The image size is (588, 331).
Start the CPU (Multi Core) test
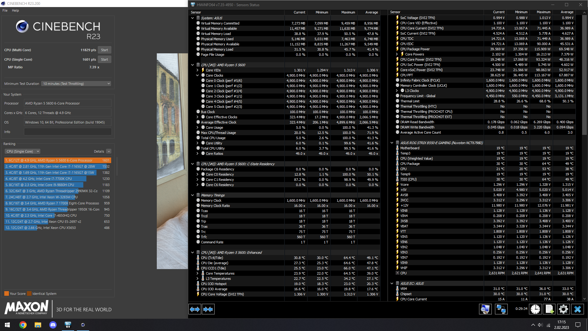click(x=104, y=50)
